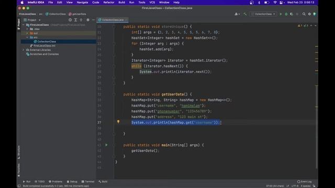Screen dimensions: 335x188
Task: Toggle fold on storeUnique method
Action: (114, 27)
